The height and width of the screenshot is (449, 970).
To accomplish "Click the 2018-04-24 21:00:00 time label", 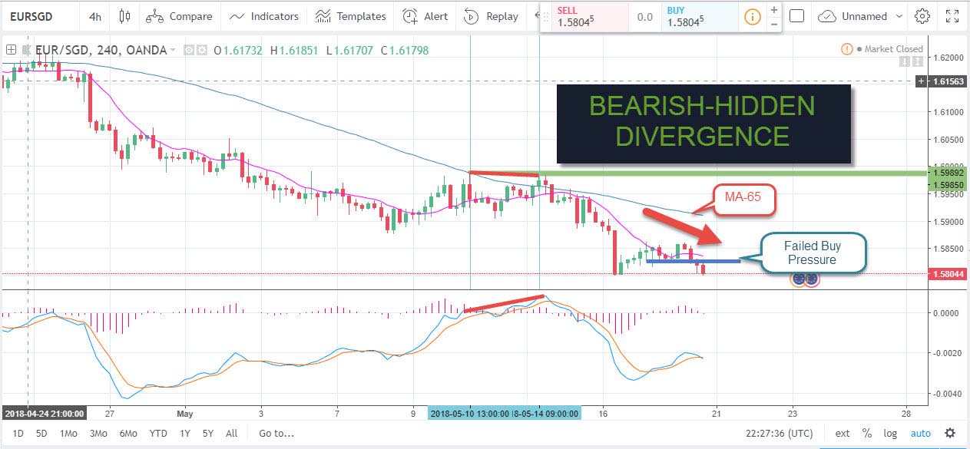I will click(x=43, y=413).
